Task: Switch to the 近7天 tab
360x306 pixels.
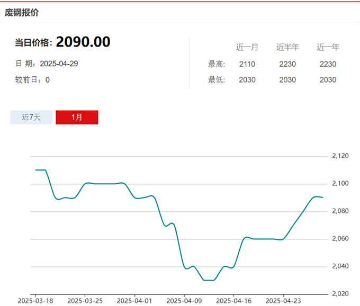Action: coord(31,118)
